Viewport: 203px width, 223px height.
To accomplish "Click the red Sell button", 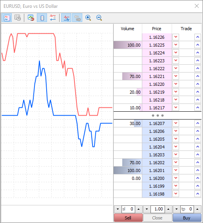I will tap(128, 218).
